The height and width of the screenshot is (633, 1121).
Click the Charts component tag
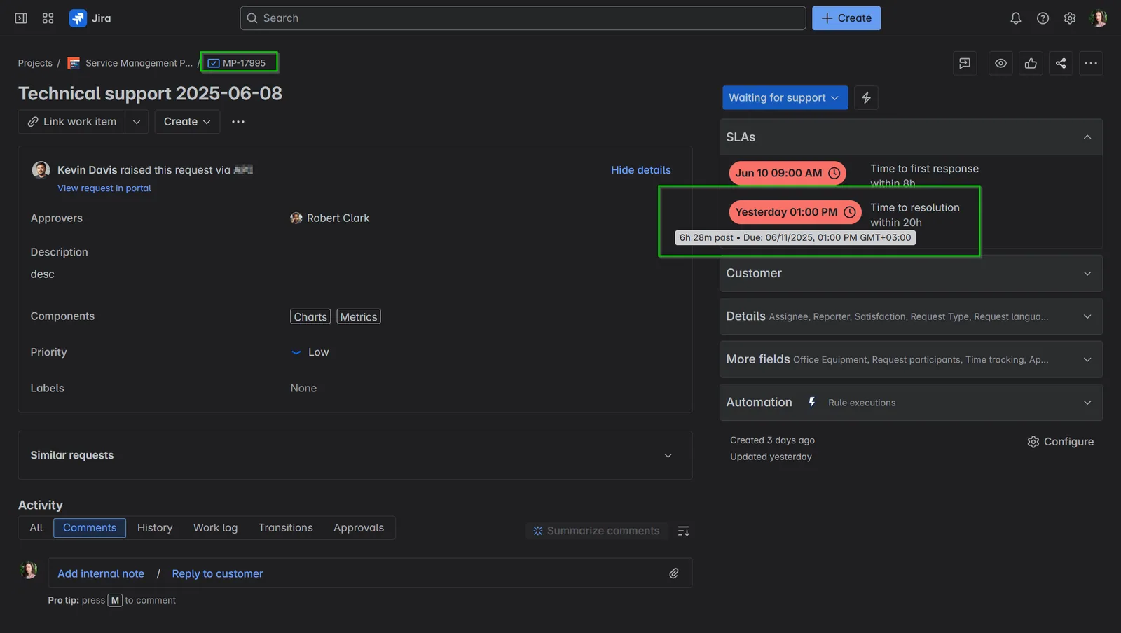click(x=310, y=316)
